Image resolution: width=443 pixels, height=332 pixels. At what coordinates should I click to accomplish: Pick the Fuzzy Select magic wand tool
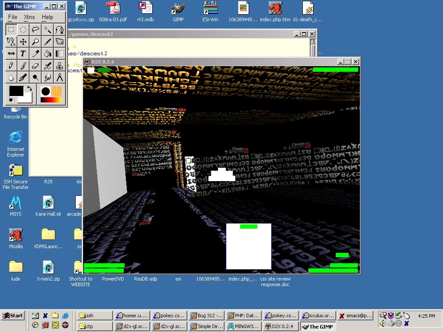48,30
